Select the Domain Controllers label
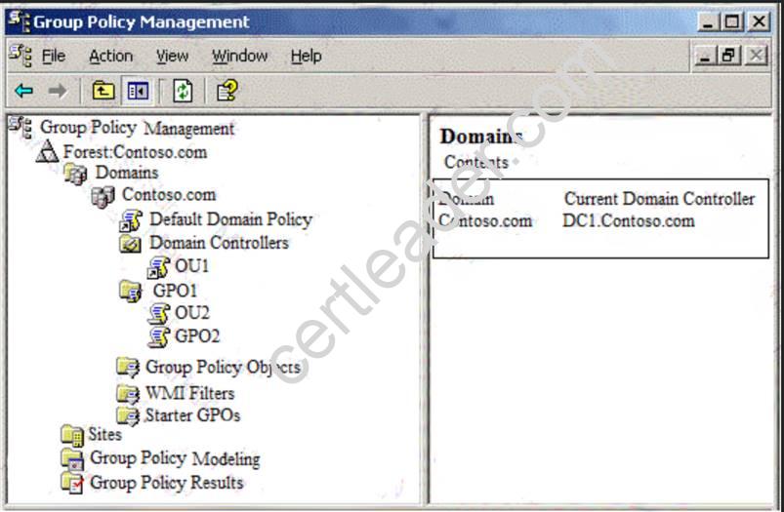The image size is (784, 512). pyautogui.click(x=219, y=243)
